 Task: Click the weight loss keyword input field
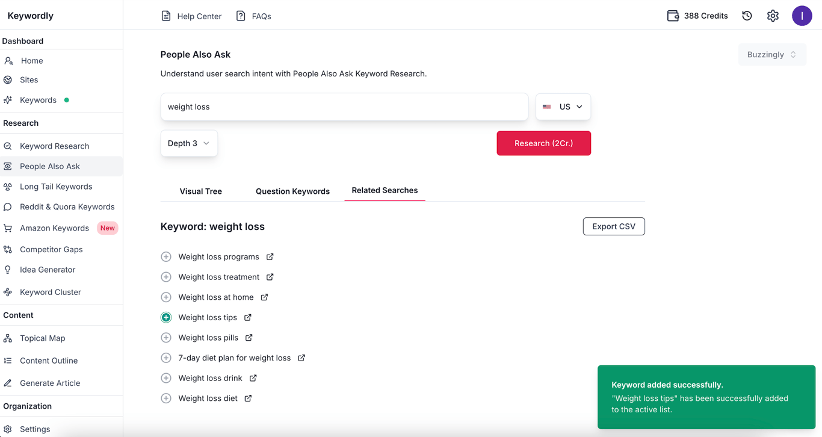click(344, 107)
